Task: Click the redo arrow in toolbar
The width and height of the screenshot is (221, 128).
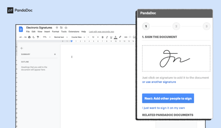Action: tap(25, 37)
